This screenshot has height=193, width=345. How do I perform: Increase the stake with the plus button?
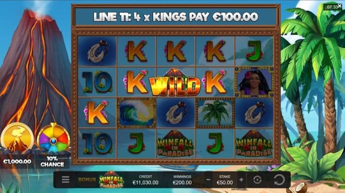[241, 179]
